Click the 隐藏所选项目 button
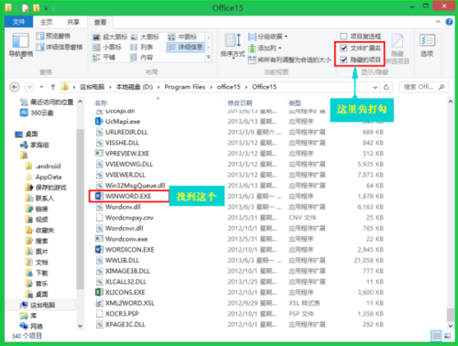This screenshot has width=458, height=346. point(398,49)
